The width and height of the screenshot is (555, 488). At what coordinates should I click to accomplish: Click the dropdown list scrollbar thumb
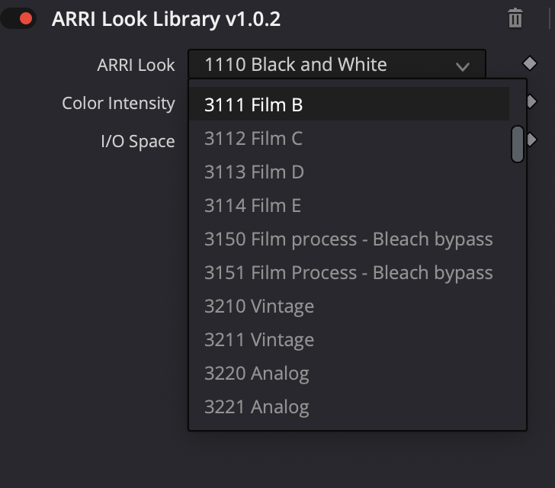(x=518, y=144)
